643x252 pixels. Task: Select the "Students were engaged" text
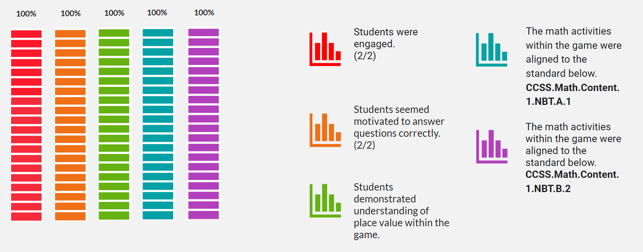click(385, 38)
